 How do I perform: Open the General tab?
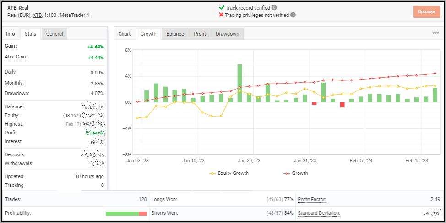[54, 34]
